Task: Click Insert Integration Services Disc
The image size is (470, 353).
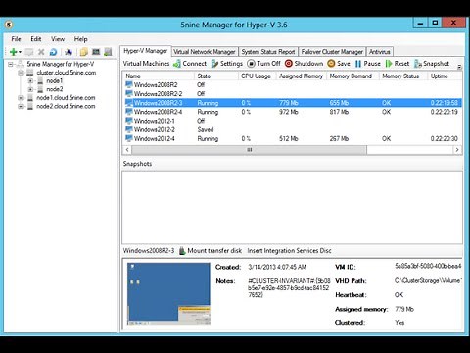Action: pos(289,251)
